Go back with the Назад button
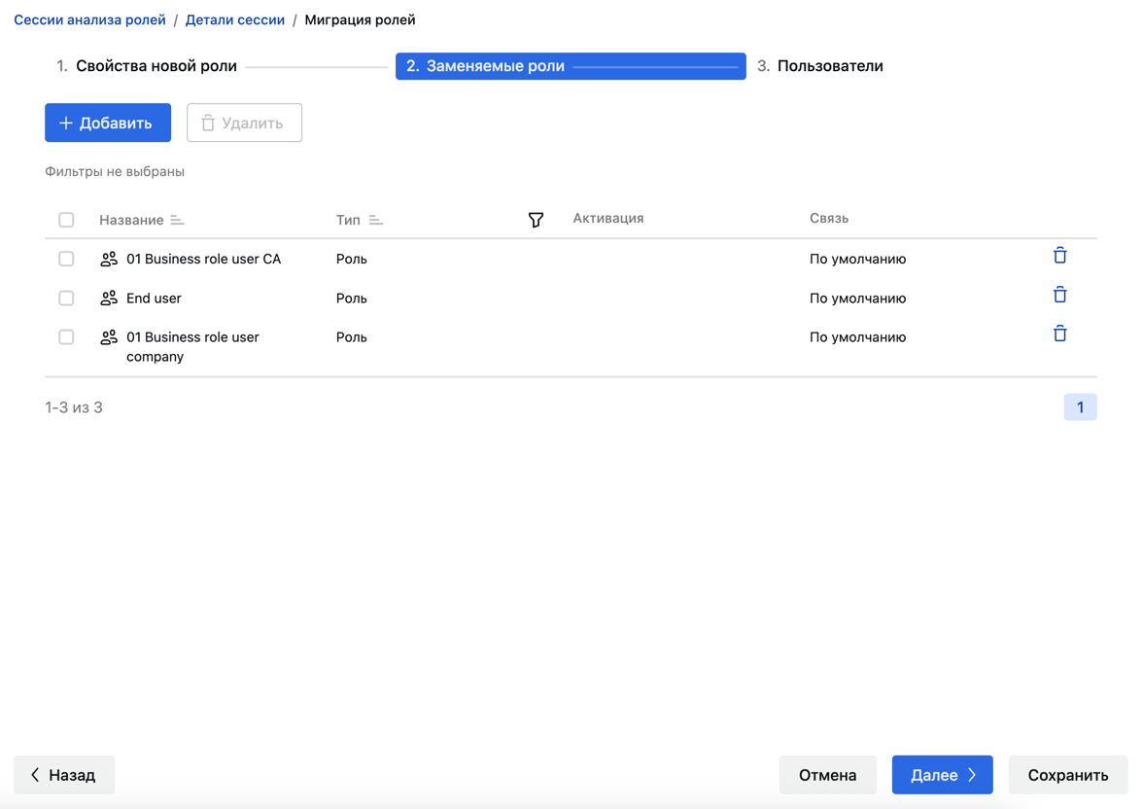Image resolution: width=1143 pixels, height=809 pixels. click(64, 775)
